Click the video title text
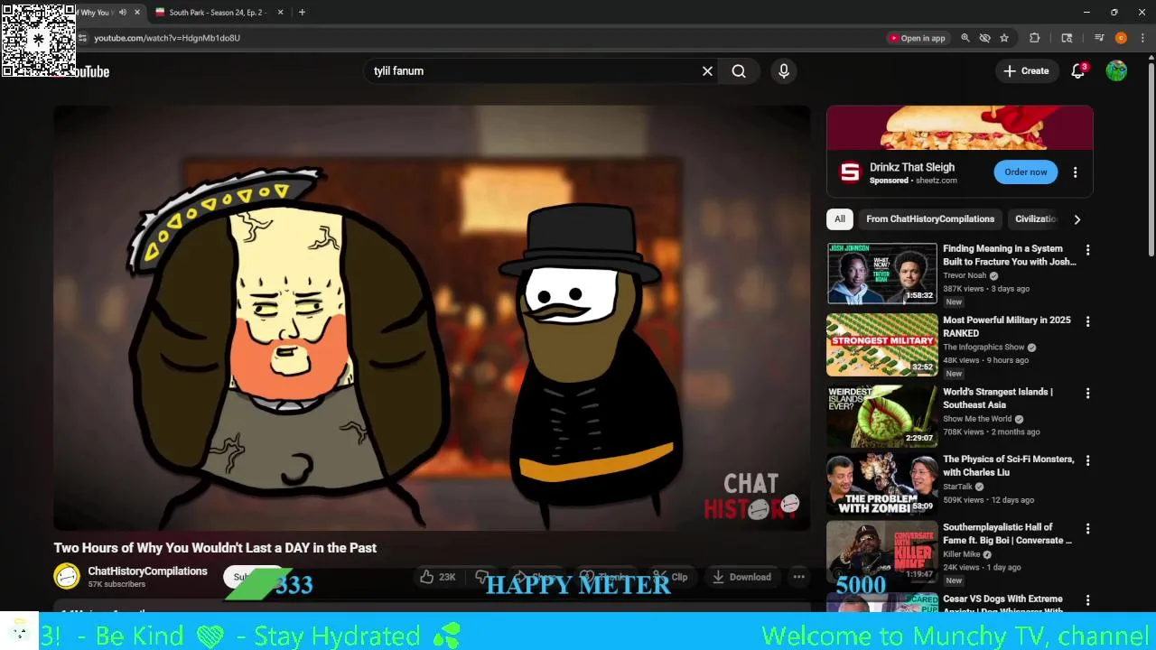 (x=215, y=548)
